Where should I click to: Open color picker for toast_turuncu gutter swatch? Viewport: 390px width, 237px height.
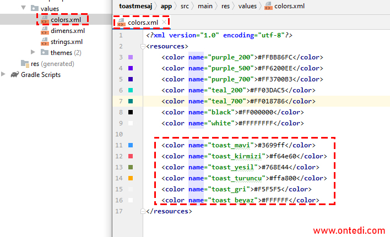(131, 178)
